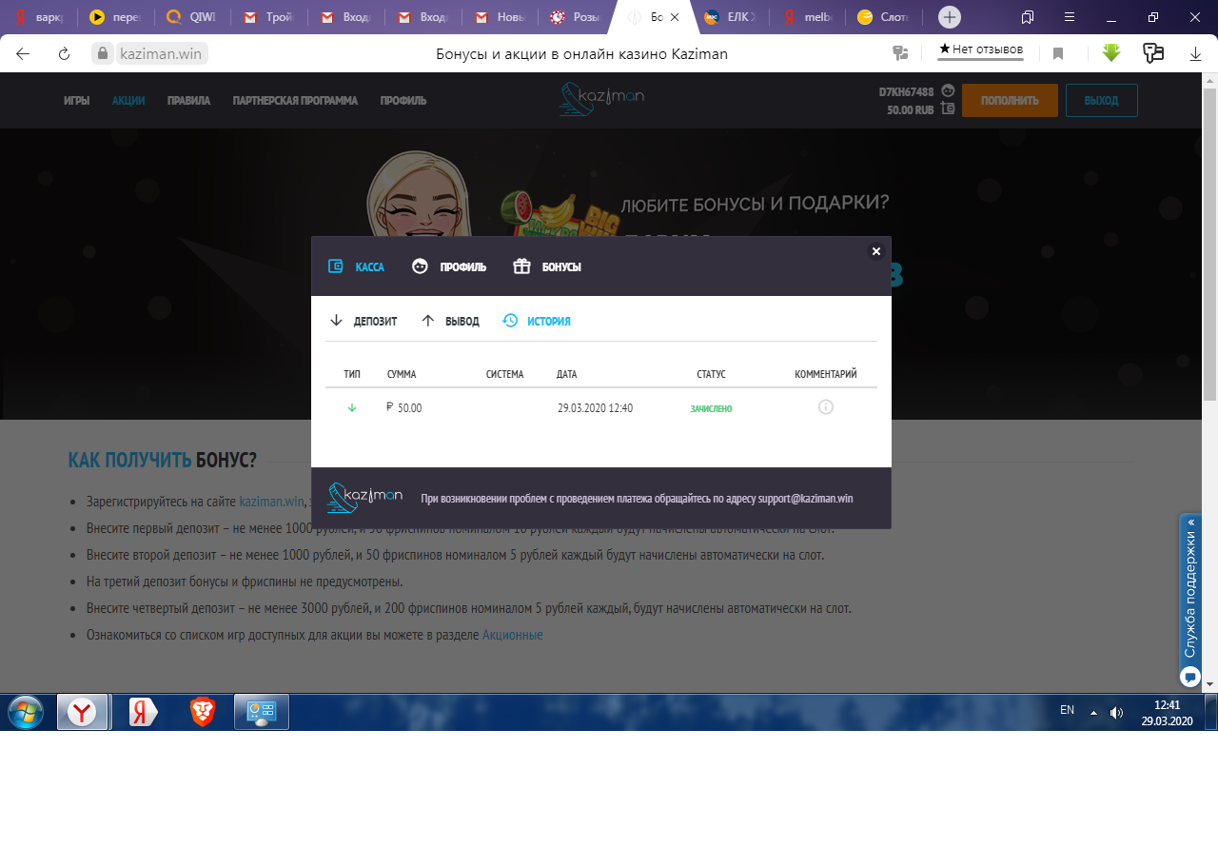Click the kaziman.win address field
The height and width of the screenshot is (868, 1218).
pyautogui.click(x=161, y=53)
